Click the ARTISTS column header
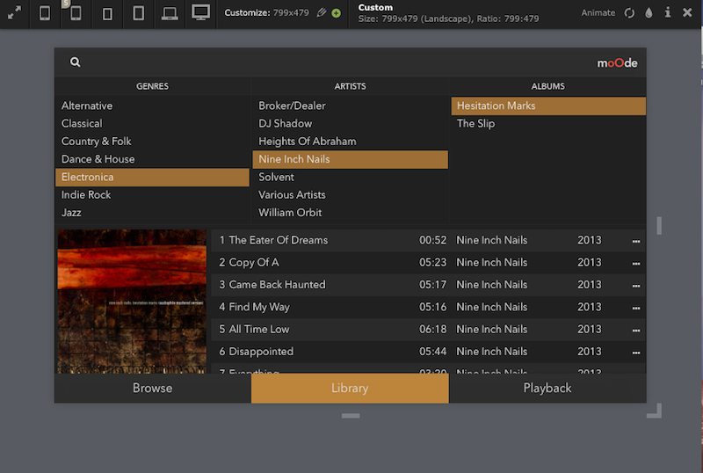 350,86
